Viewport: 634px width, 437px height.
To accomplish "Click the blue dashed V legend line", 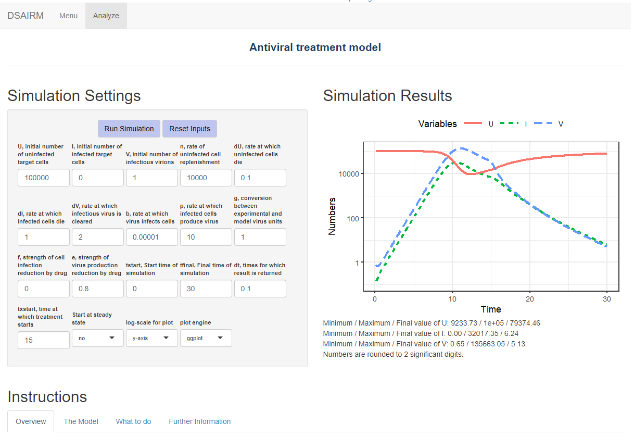I will pos(544,124).
